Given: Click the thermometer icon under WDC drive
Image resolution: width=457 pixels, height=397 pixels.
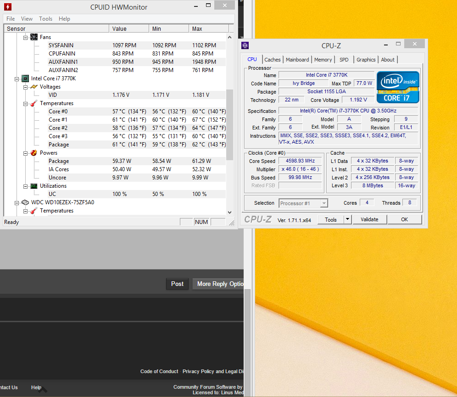Looking at the screenshot, I should [x=34, y=211].
